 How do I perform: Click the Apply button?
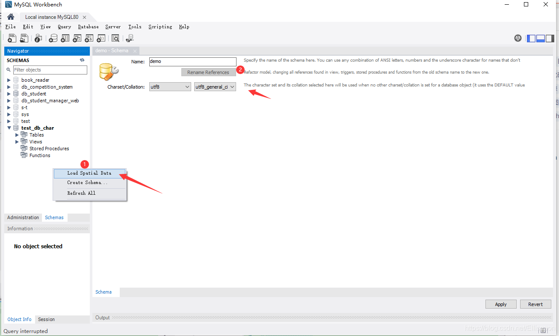coord(501,304)
